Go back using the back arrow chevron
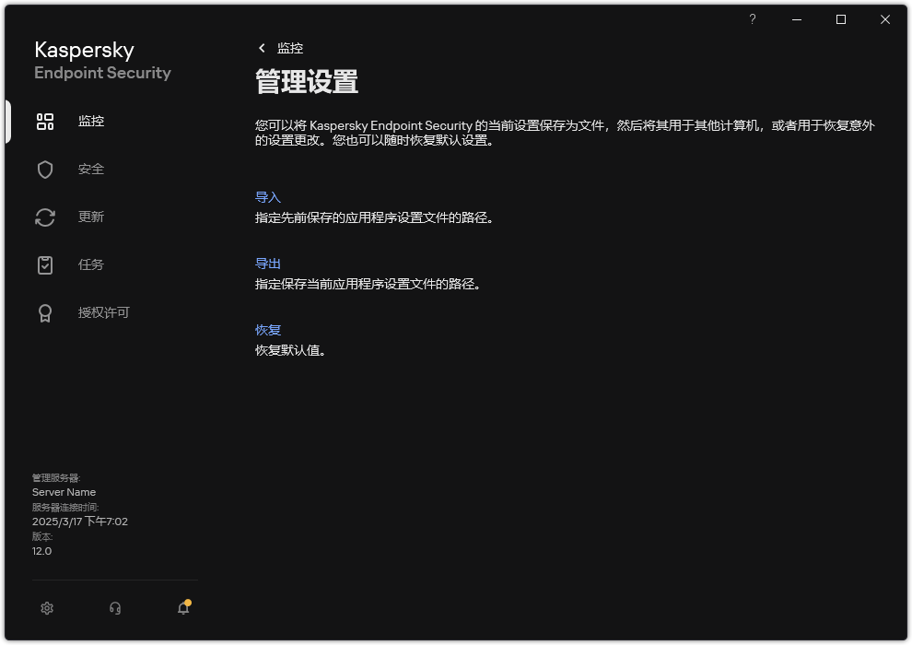Image resolution: width=912 pixels, height=645 pixels. coord(261,48)
